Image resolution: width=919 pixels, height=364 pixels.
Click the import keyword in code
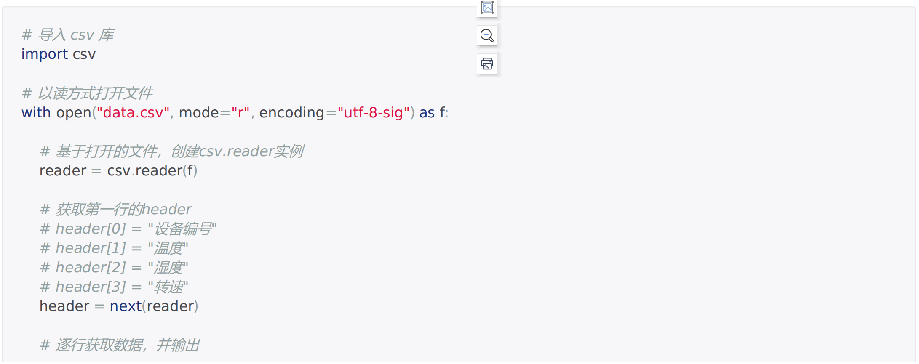point(45,54)
